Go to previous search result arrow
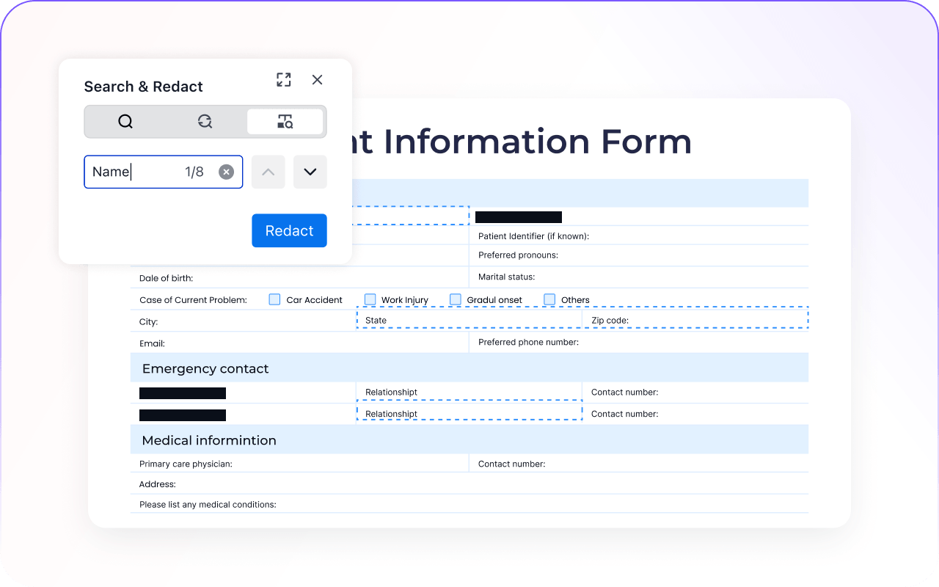 268,172
